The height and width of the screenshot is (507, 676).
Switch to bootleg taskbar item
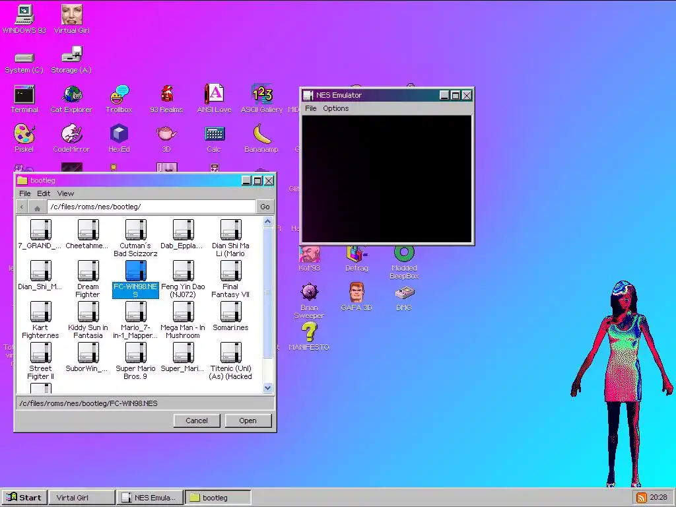tap(218, 498)
